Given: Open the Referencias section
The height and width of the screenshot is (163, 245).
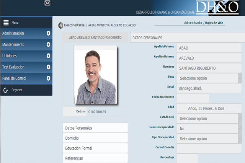Looking at the screenshot, I should [x=95, y=158].
